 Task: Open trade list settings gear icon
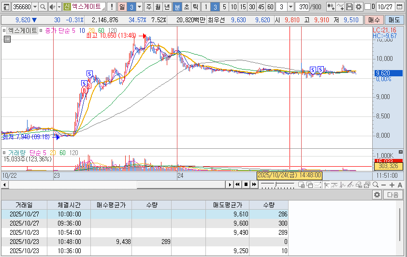point(377,194)
